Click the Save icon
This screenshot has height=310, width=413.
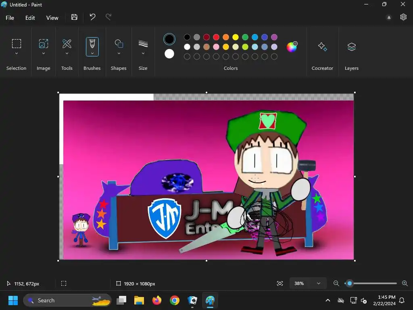coord(74,17)
